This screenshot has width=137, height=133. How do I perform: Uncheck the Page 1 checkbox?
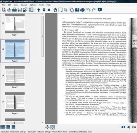[3, 23]
